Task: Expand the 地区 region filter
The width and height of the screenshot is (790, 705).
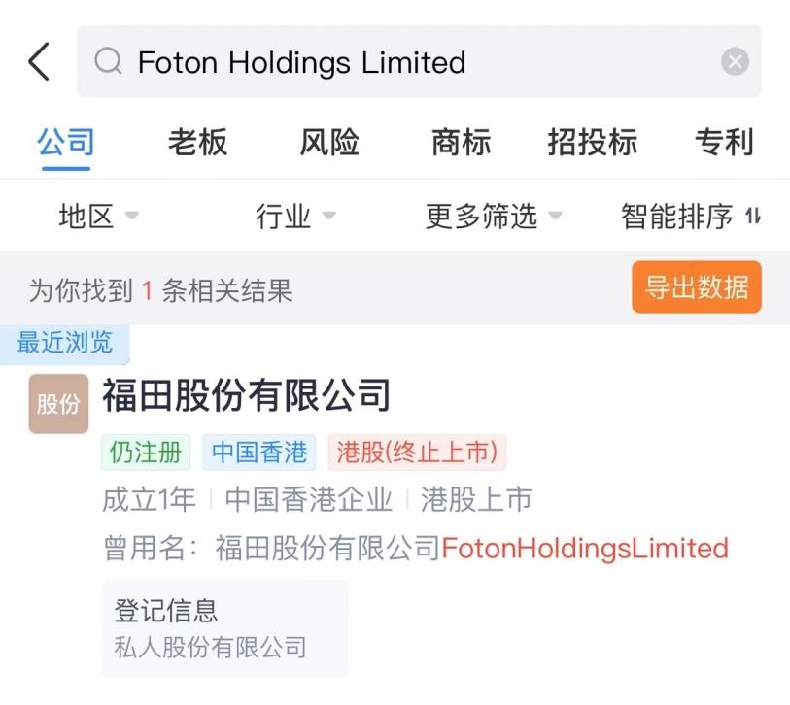Action: tap(98, 216)
